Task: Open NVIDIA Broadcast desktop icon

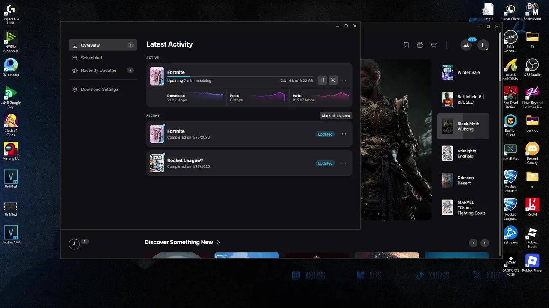Action: [11, 42]
